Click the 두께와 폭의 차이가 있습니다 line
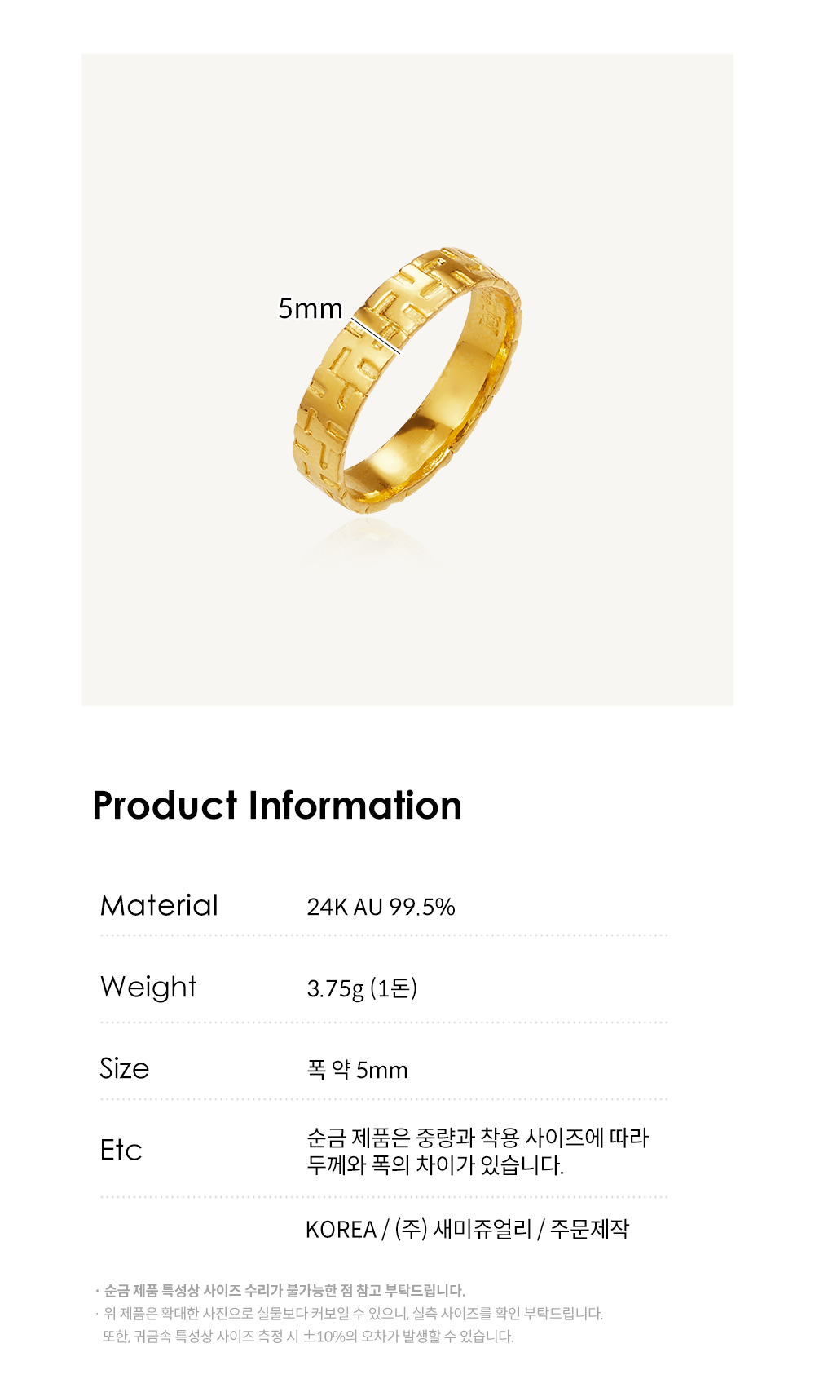This screenshot has height=1383, width=815. (x=435, y=1165)
